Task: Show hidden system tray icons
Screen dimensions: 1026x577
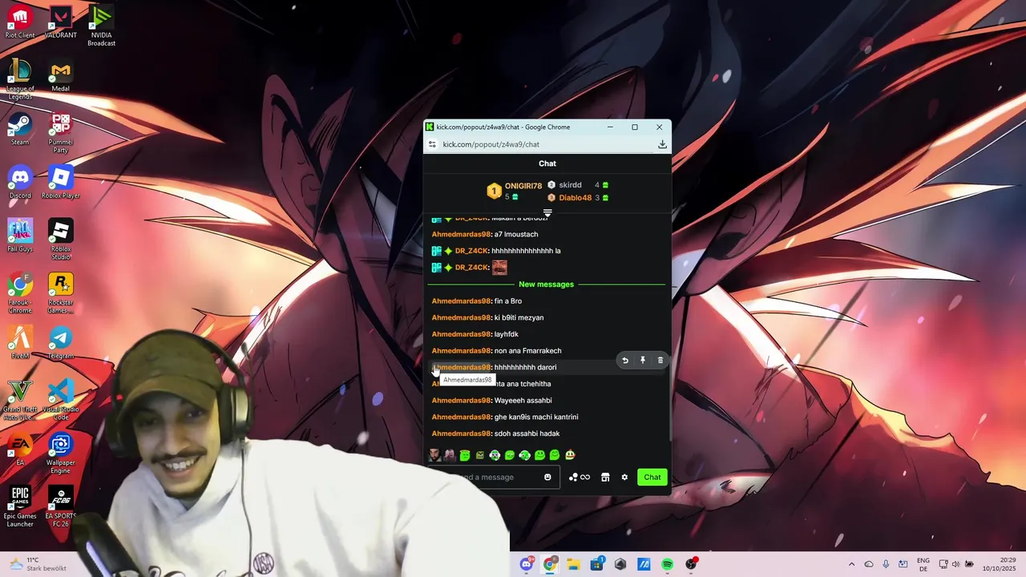Action: coord(851,564)
